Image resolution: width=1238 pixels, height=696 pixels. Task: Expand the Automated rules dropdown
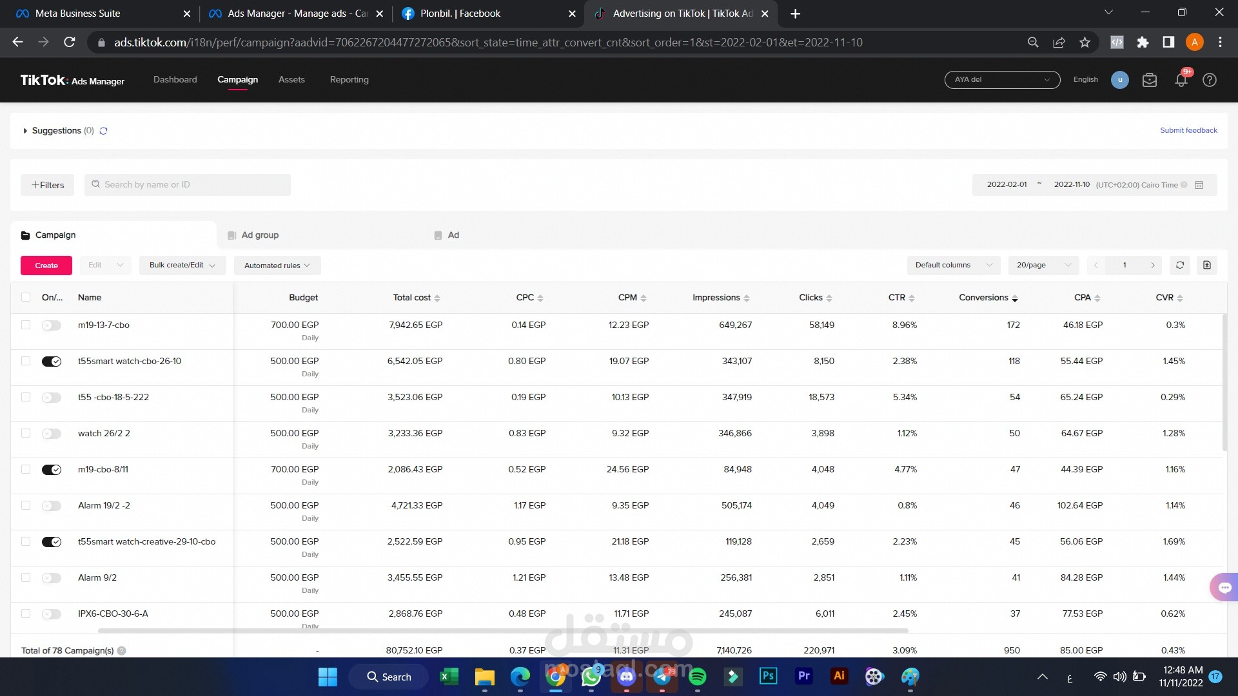point(277,266)
